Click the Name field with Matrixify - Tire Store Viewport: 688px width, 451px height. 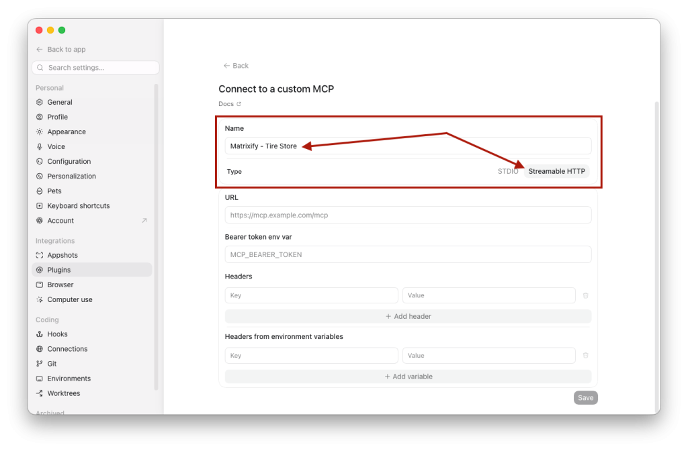tap(408, 146)
